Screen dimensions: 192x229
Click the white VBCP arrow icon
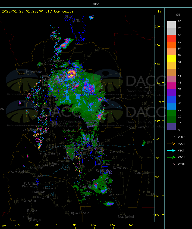171,137
